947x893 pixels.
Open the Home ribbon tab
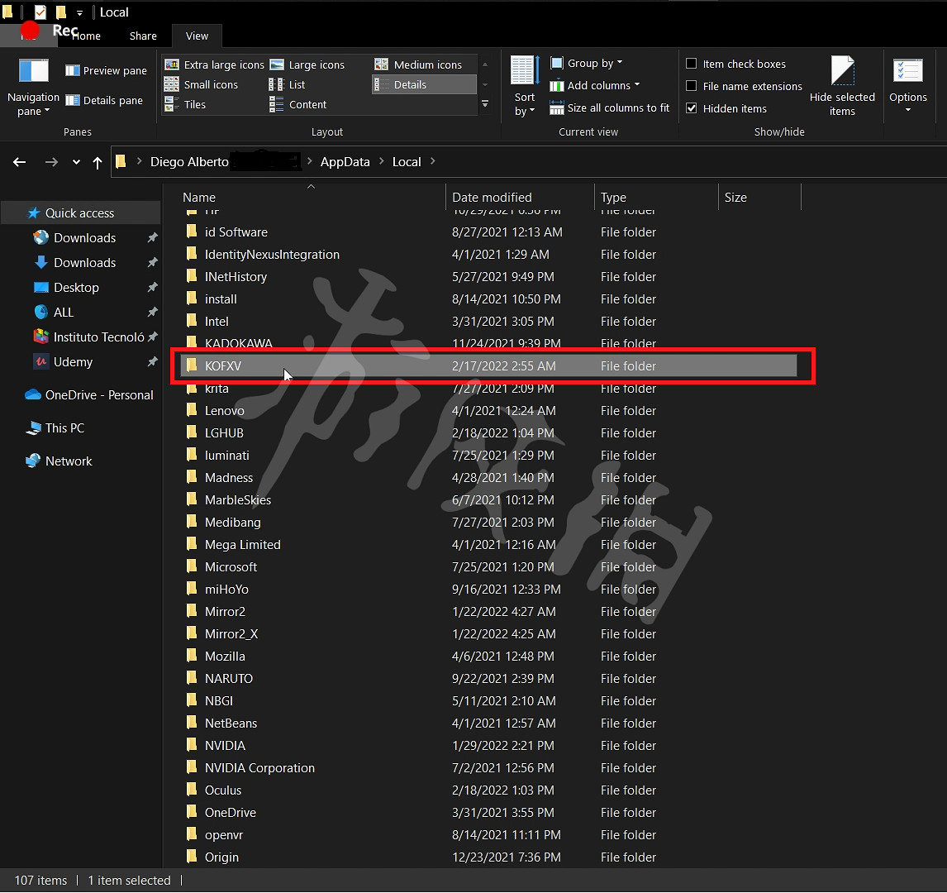point(86,36)
